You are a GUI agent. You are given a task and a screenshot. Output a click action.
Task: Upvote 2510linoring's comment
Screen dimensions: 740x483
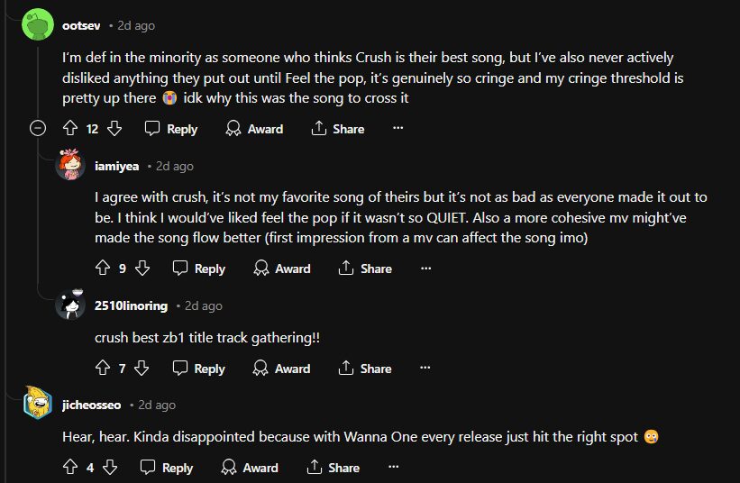coord(103,368)
